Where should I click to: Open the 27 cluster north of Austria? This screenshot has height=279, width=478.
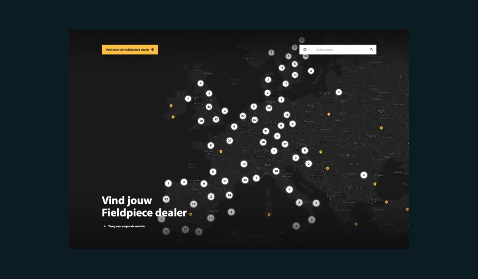[285, 144]
